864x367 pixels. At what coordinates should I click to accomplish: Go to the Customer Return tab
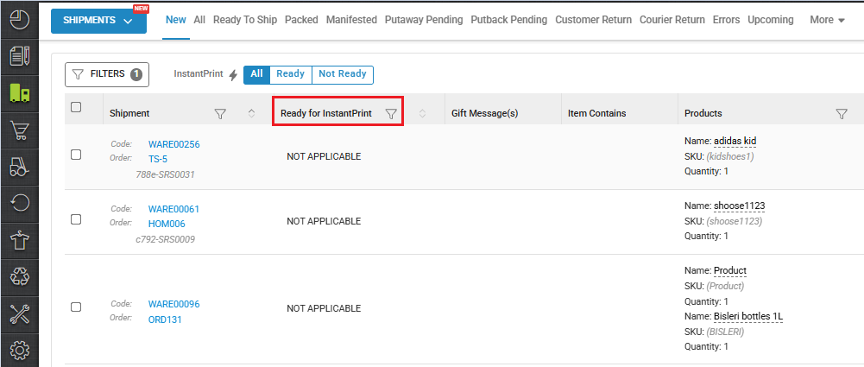(x=593, y=20)
